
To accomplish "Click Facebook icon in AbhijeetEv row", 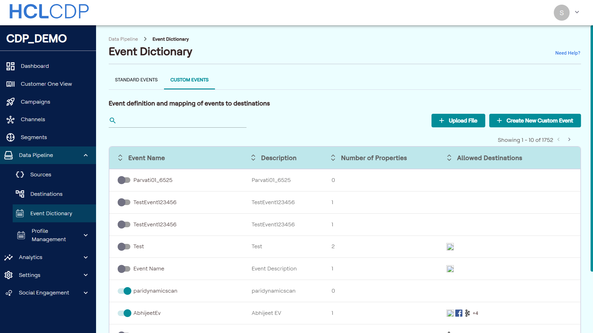I will [459, 313].
